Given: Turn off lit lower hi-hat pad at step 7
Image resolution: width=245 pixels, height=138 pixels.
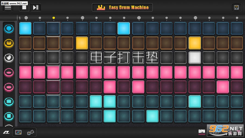Looking at the screenshot, I should (x=110, y=87).
